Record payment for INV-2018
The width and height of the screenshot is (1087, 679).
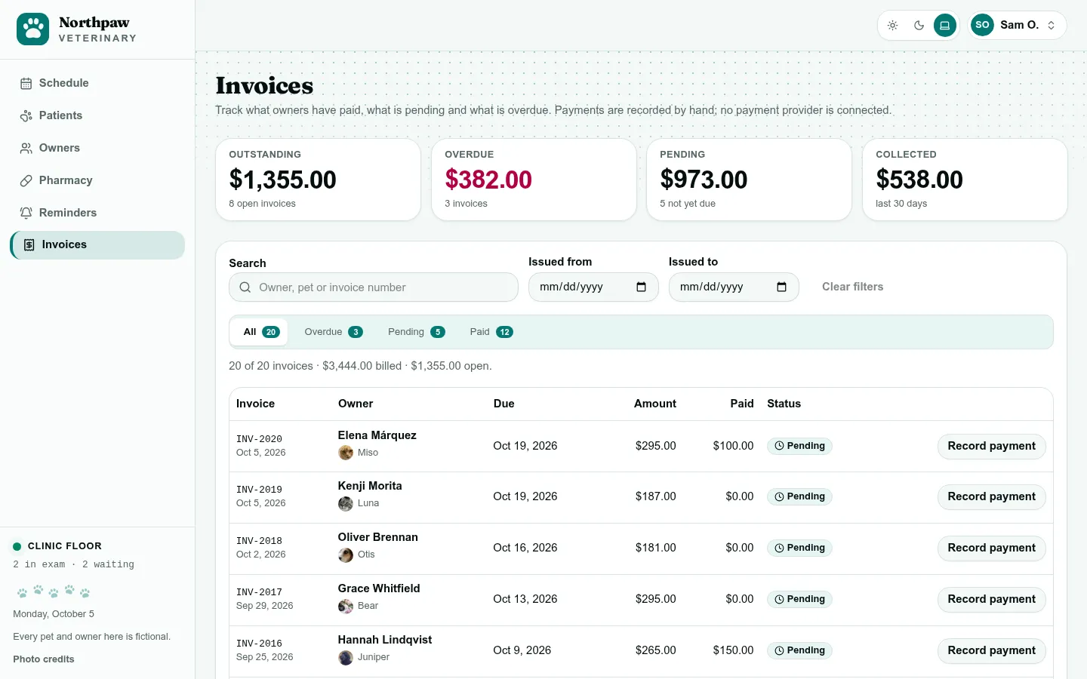991,548
